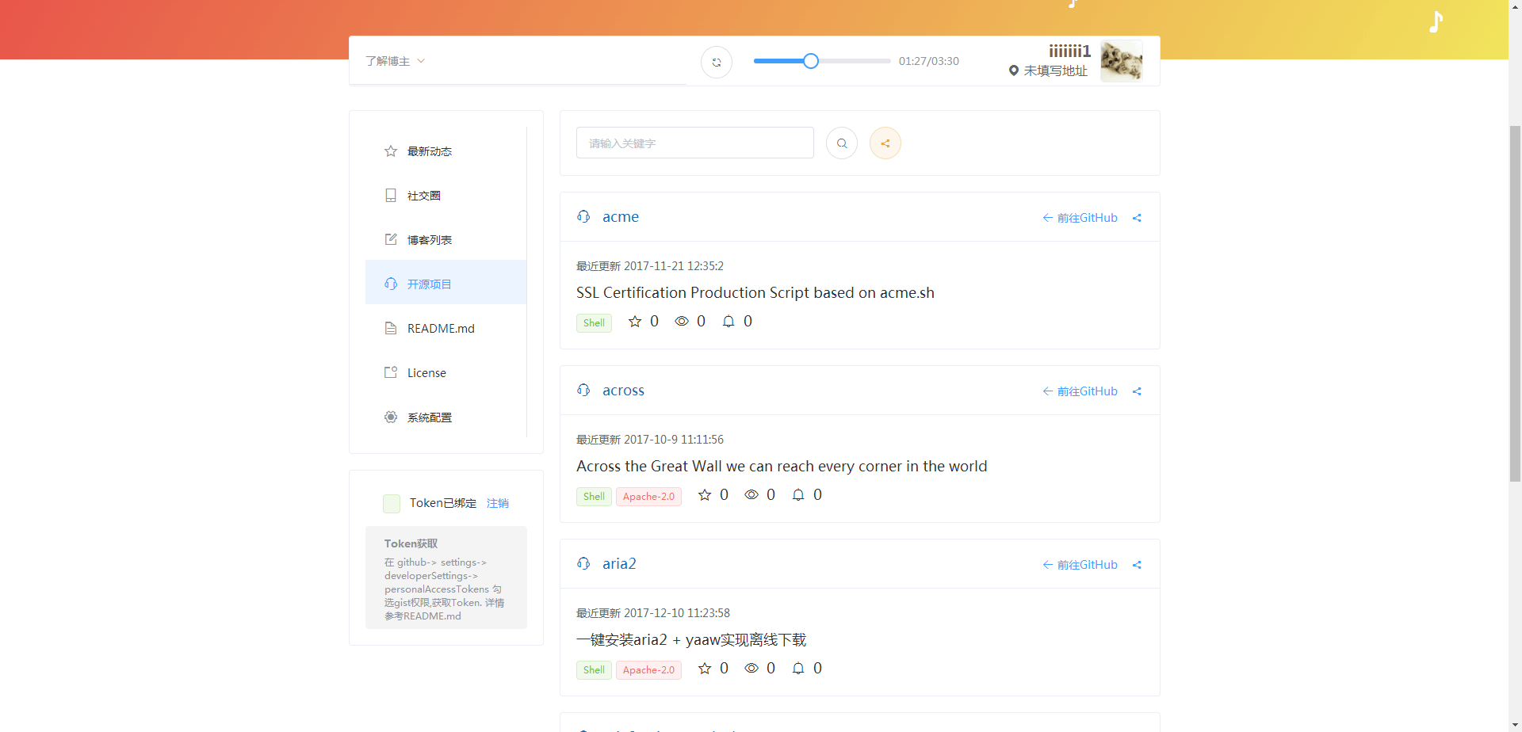Click the music refresh/loop icon button
This screenshot has height=732, width=1522.
[x=716, y=62]
